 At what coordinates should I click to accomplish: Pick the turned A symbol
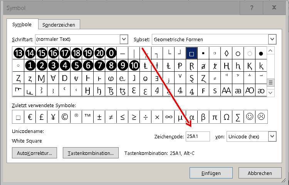tap(53, 78)
